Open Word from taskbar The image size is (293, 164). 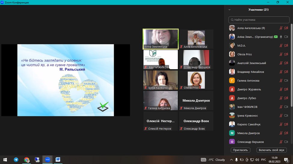[58, 160]
